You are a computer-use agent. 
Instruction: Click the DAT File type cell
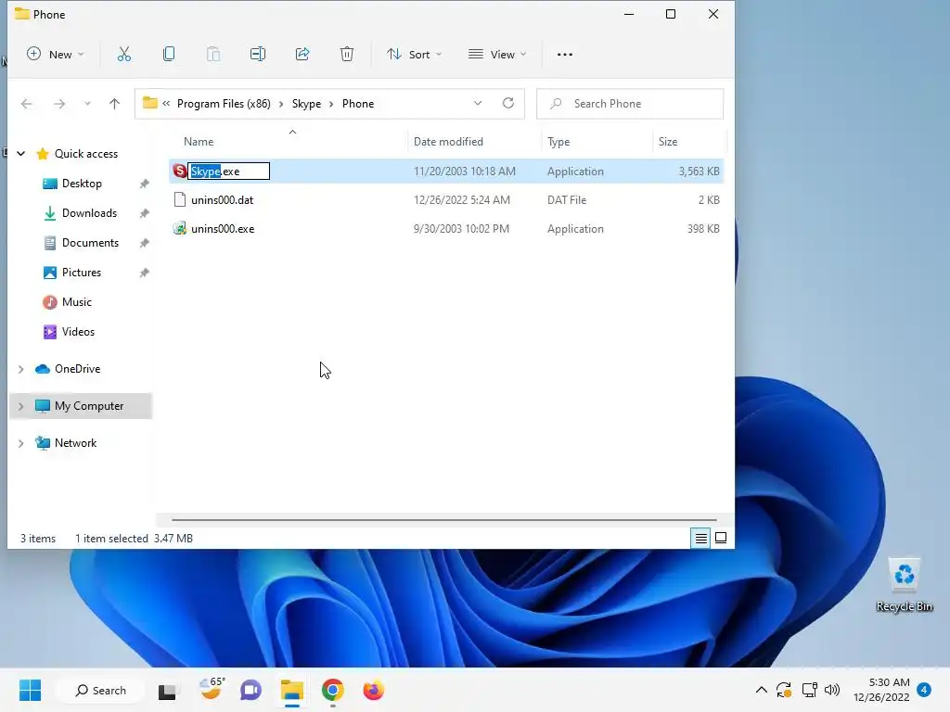567,200
